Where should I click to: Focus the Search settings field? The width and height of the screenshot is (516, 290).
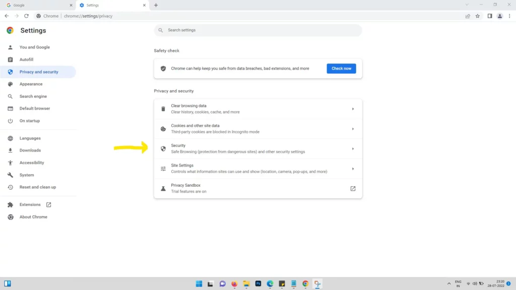click(x=258, y=30)
